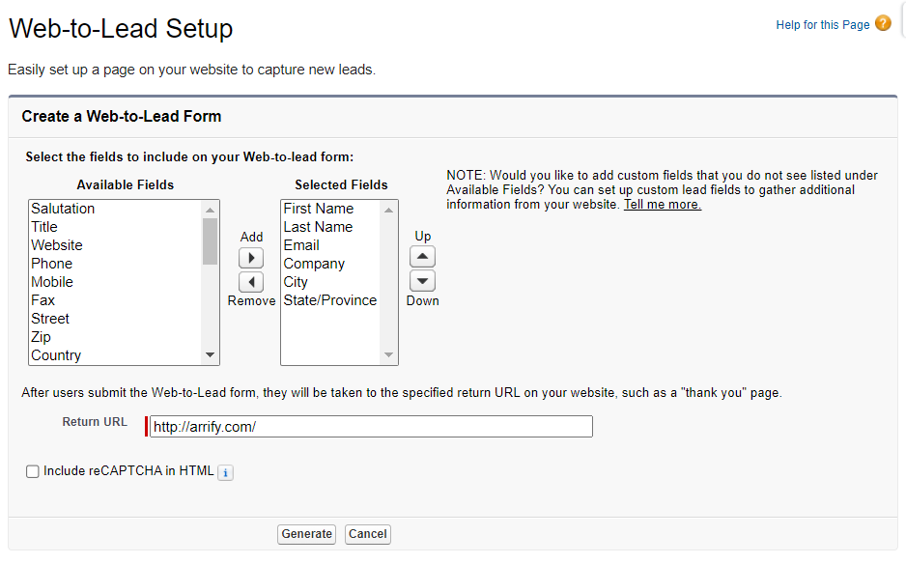Screen dimensions: 906x564
Task: Click the Available Fields scrollbar down arrow
Action: [211, 355]
